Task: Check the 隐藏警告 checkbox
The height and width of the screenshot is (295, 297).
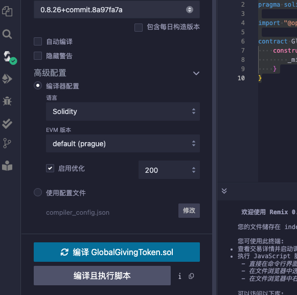Action: point(38,56)
